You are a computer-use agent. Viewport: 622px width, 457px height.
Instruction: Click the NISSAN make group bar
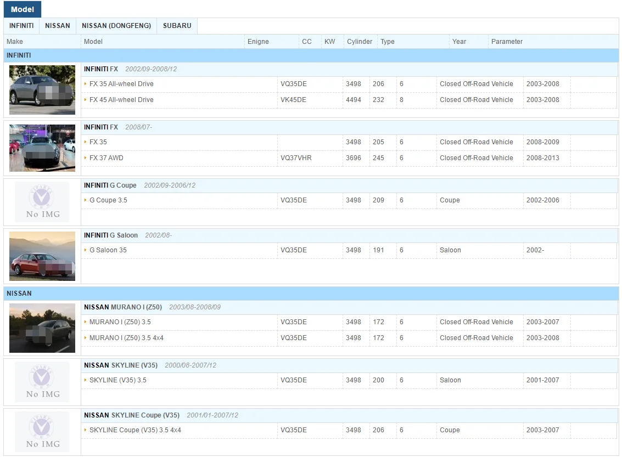(311, 294)
